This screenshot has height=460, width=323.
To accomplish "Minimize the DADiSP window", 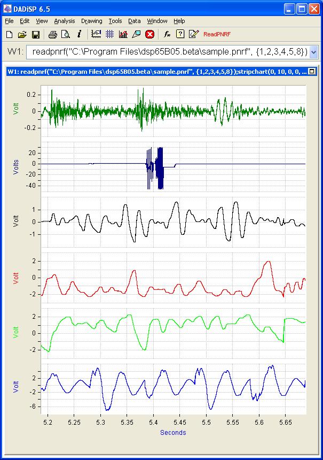I will [289, 9].
